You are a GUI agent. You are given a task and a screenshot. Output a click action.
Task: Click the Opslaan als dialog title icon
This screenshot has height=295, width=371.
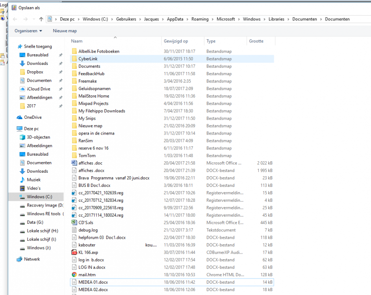[14, 8]
